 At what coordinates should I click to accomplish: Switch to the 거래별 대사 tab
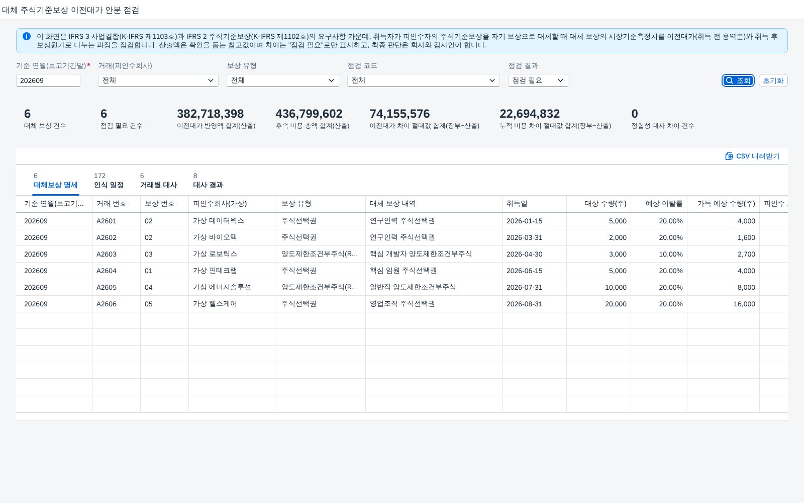click(x=158, y=181)
